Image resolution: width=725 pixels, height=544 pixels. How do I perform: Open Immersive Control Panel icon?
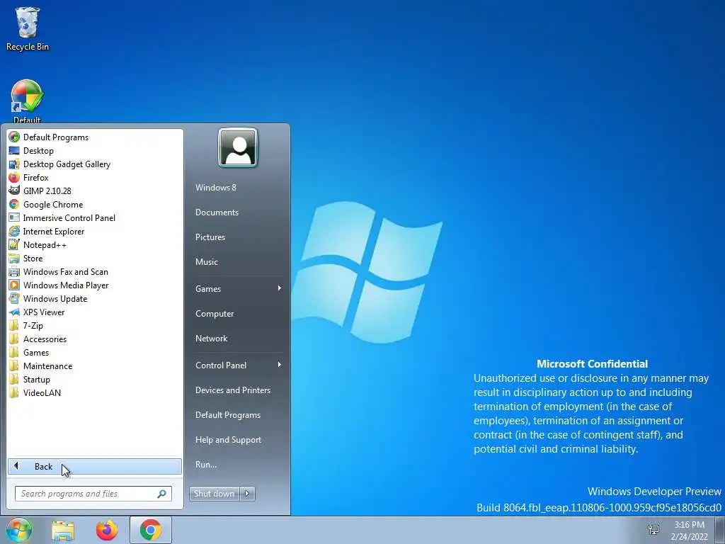pyautogui.click(x=14, y=218)
